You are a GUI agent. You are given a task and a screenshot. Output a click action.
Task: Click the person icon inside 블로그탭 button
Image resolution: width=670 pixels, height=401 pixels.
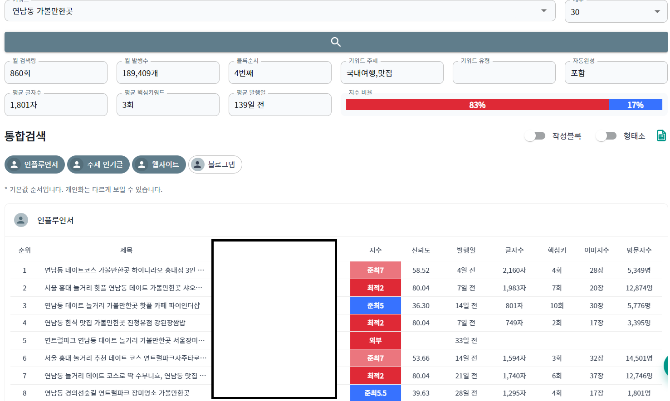(197, 164)
